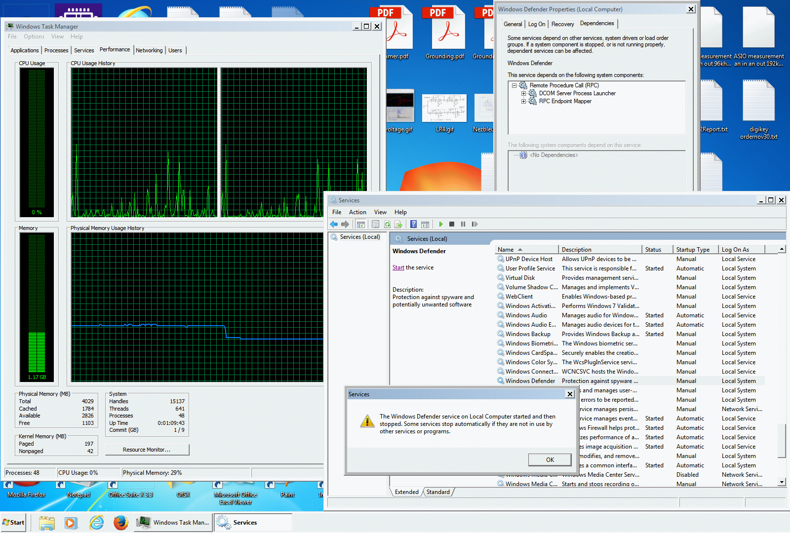Screen dimensions: 790x533
Task: Switch to the Standard tab in Services
Action: tap(438, 492)
